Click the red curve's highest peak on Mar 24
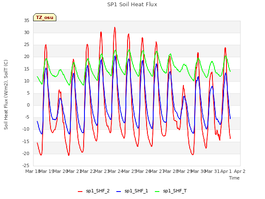265x199 pixels. [x=115, y=27]
